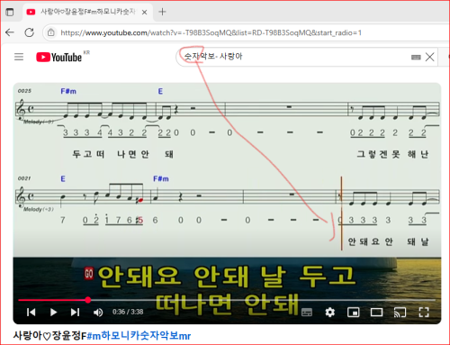Viewport: 450px width, 345px height.
Task: Open the YouTube hamburger guide menu
Action: click(x=19, y=57)
